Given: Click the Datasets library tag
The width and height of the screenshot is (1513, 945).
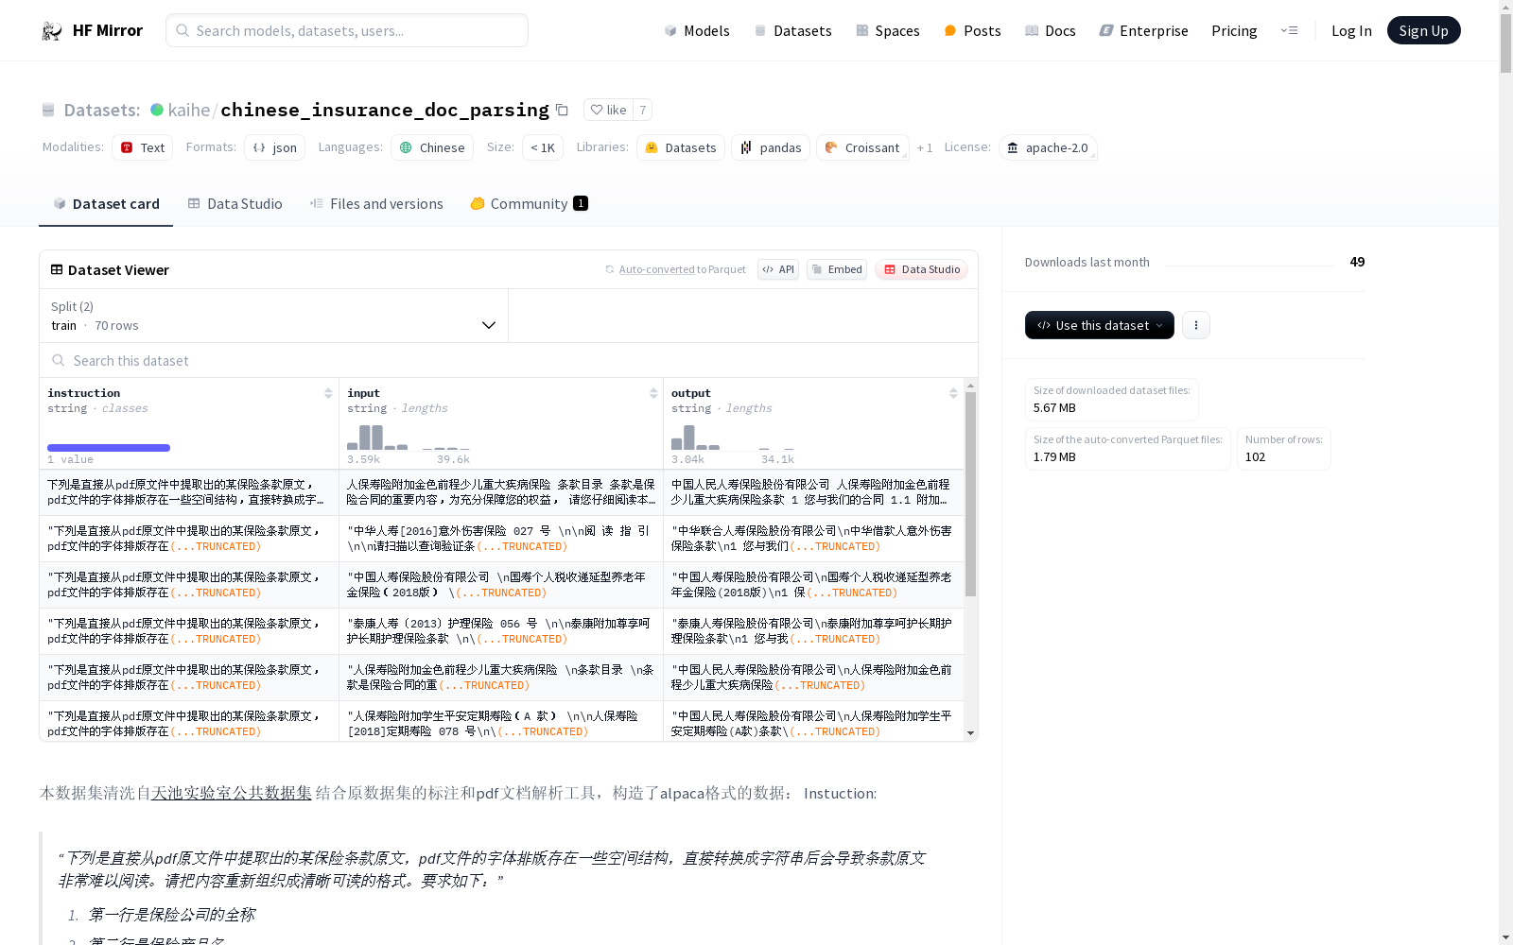Looking at the screenshot, I should (x=681, y=147).
